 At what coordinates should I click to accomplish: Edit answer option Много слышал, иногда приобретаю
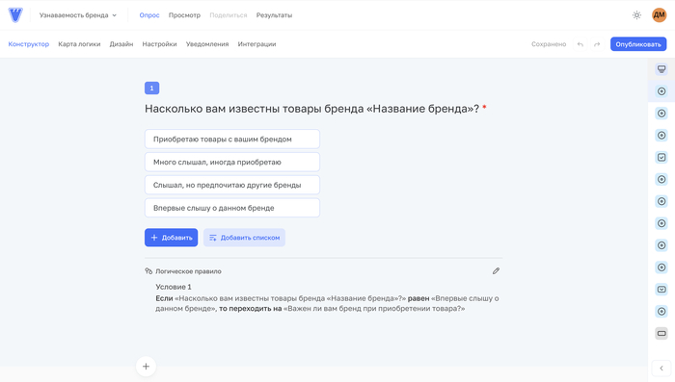click(x=232, y=162)
